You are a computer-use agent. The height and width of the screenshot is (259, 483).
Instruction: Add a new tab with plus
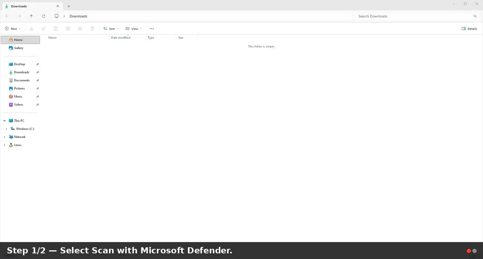[x=69, y=6]
